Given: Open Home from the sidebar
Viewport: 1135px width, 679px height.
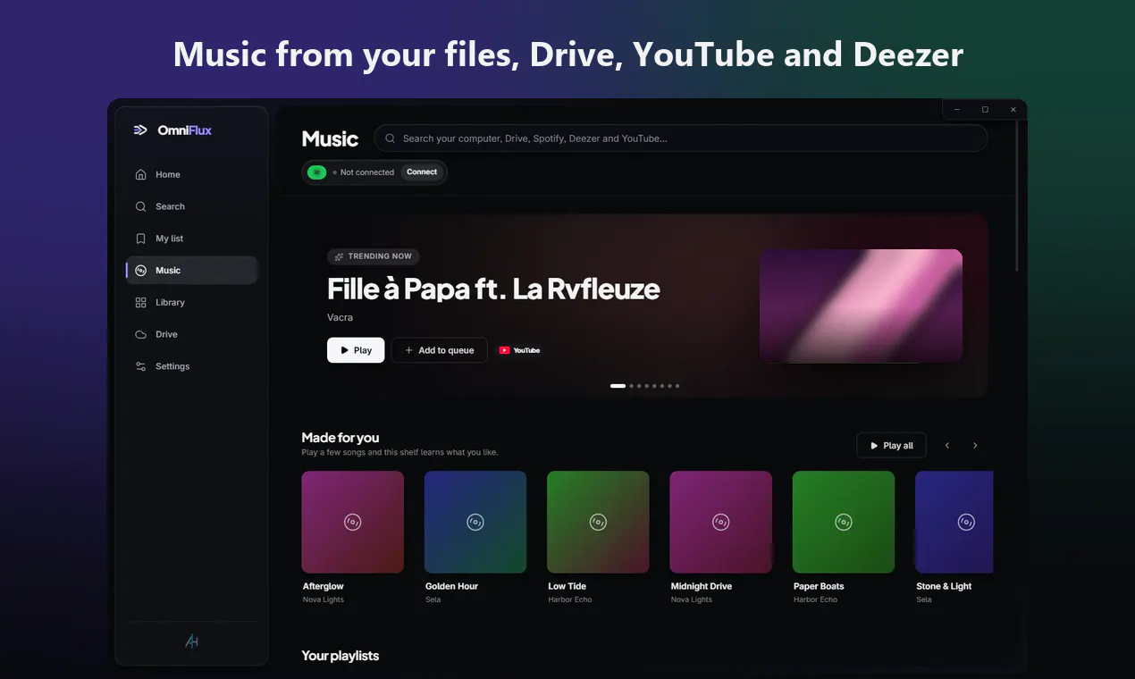Looking at the screenshot, I should coord(191,174).
